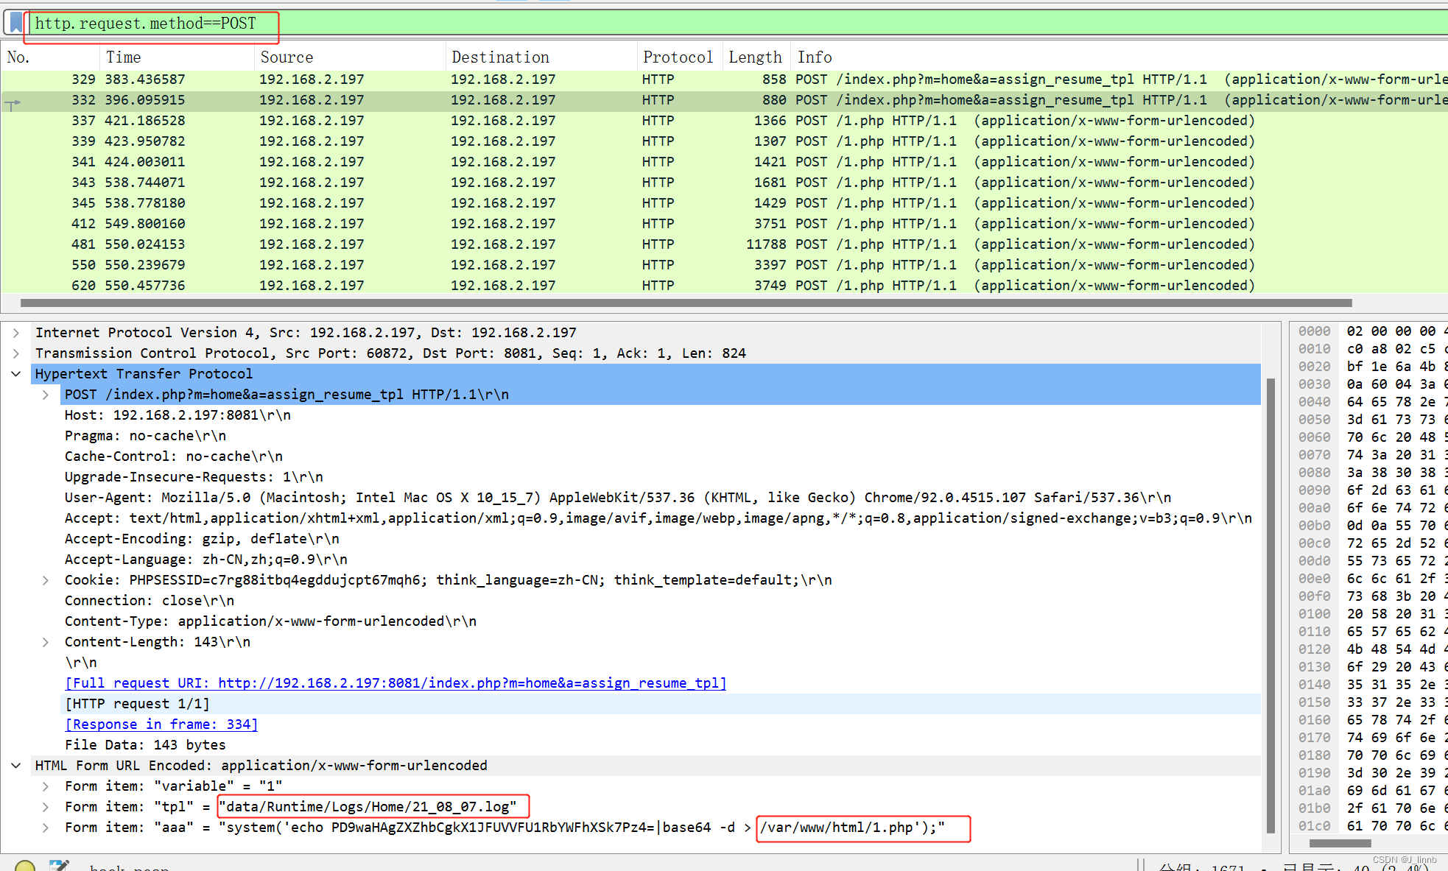Click the filter bookmark icon
The width and height of the screenshot is (1448, 871).
15,21
